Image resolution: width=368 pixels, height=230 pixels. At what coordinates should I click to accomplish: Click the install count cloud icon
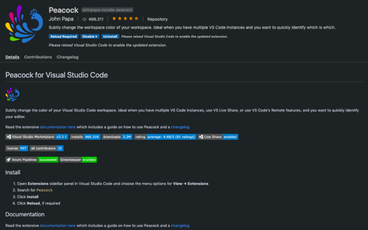point(84,19)
